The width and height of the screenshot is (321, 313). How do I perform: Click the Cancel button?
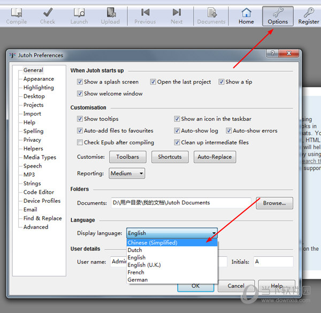coord(236,286)
